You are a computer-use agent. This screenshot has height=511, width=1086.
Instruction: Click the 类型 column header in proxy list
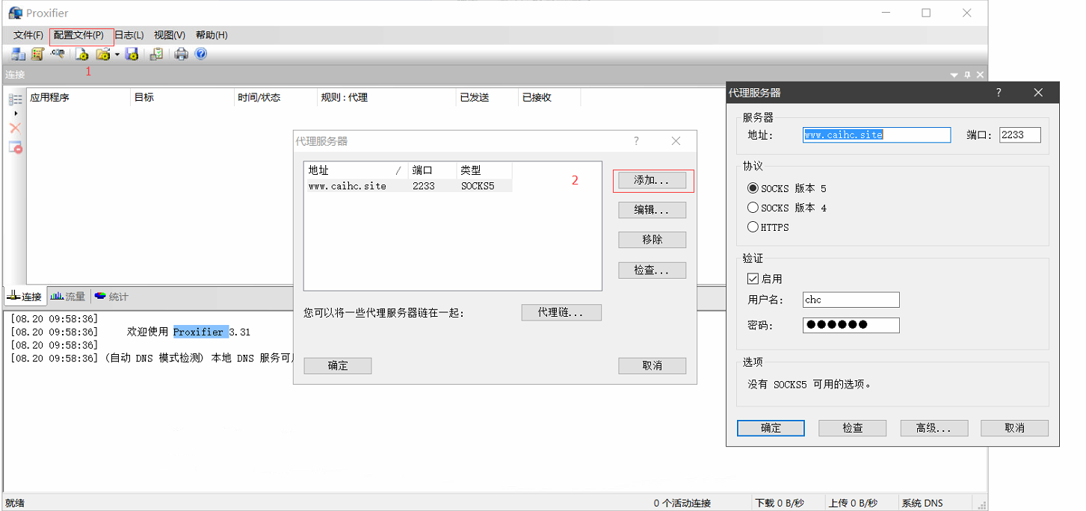pos(484,170)
